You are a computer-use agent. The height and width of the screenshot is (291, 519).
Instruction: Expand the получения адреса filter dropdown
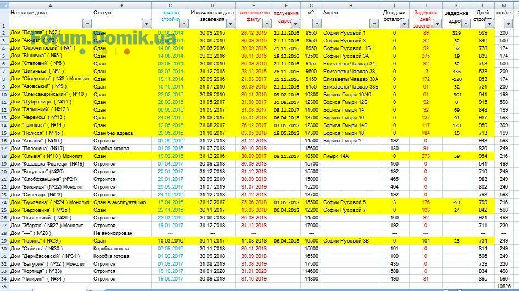[x=295, y=24]
